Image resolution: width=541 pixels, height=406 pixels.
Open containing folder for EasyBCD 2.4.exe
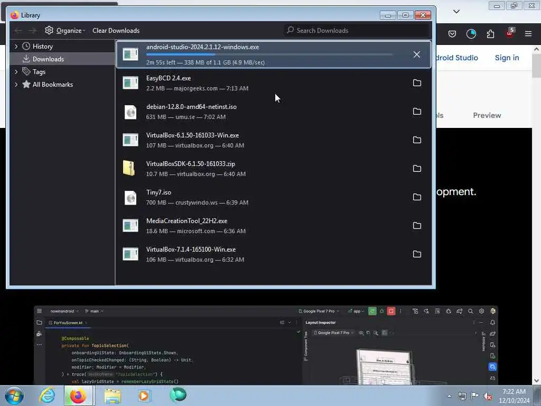click(x=417, y=83)
